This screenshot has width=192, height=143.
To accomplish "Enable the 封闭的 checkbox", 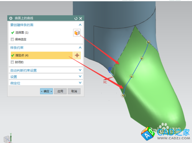I will (12, 62).
